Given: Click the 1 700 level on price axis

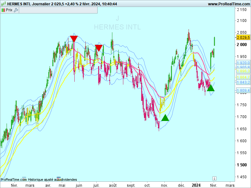Looking at the screenshot, I should tap(242, 117).
